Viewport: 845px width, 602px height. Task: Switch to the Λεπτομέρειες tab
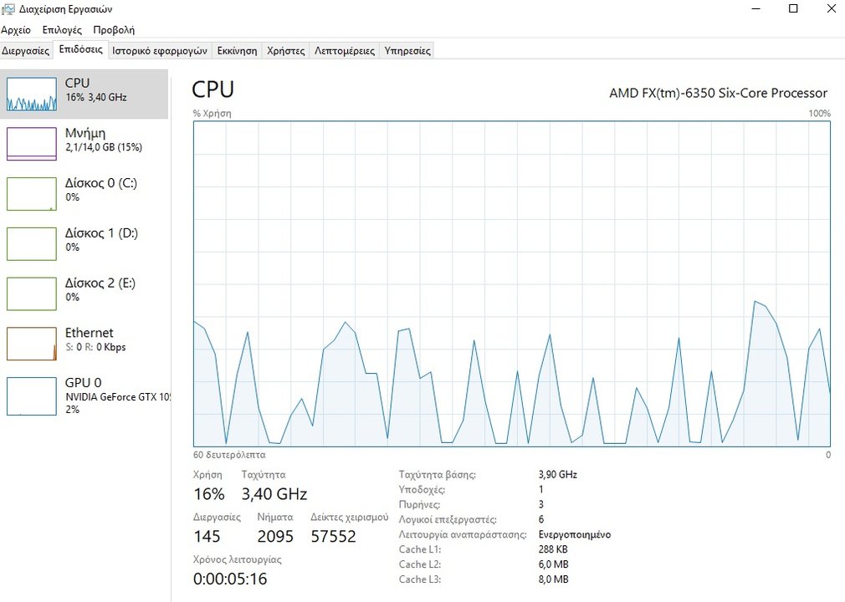click(x=344, y=50)
